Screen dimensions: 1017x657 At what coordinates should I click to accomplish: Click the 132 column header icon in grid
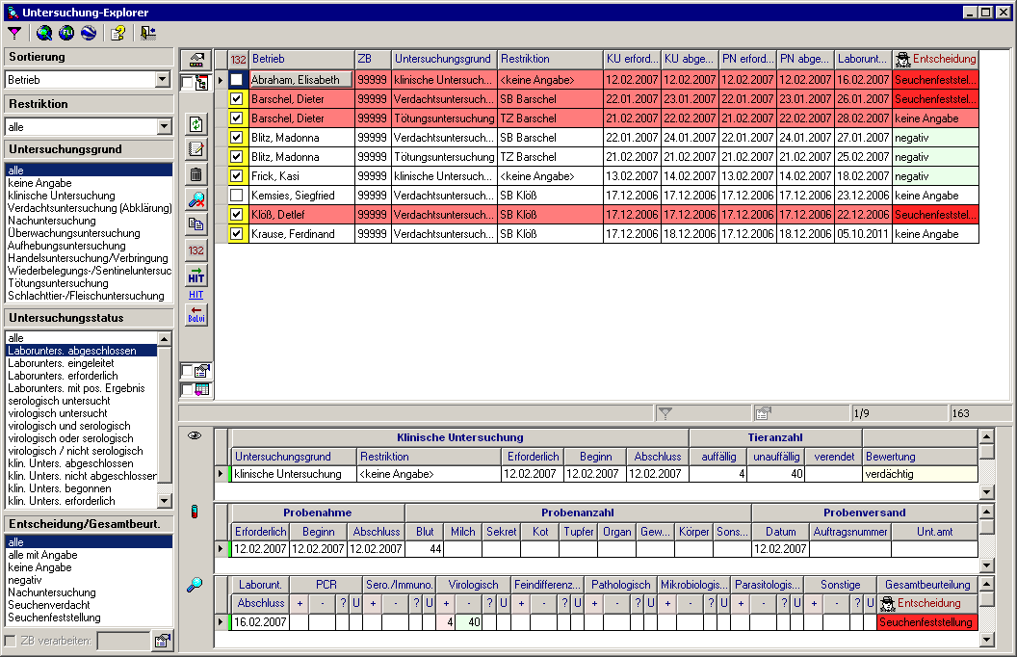[239, 59]
